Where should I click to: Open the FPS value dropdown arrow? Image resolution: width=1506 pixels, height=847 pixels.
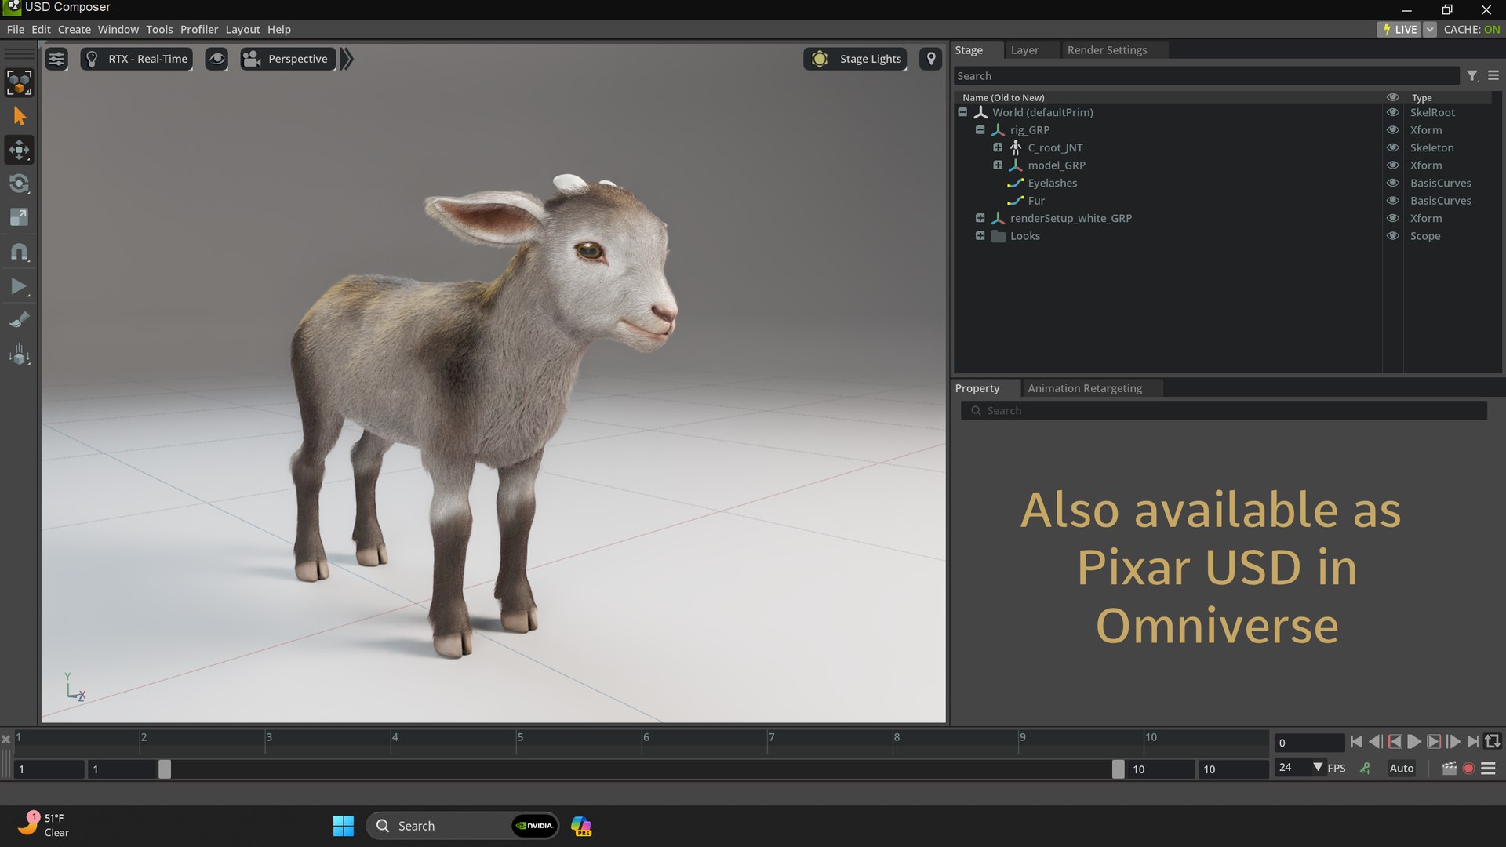coord(1318,768)
